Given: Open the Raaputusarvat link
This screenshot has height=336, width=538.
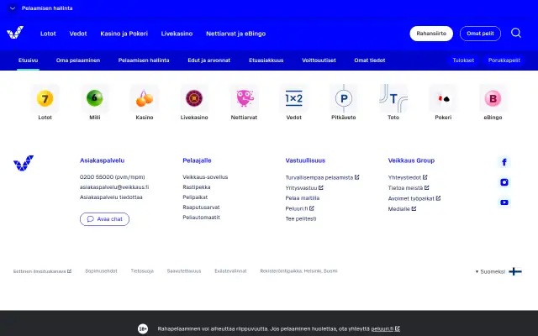Looking at the screenshot, I should (x=201, y=207).
